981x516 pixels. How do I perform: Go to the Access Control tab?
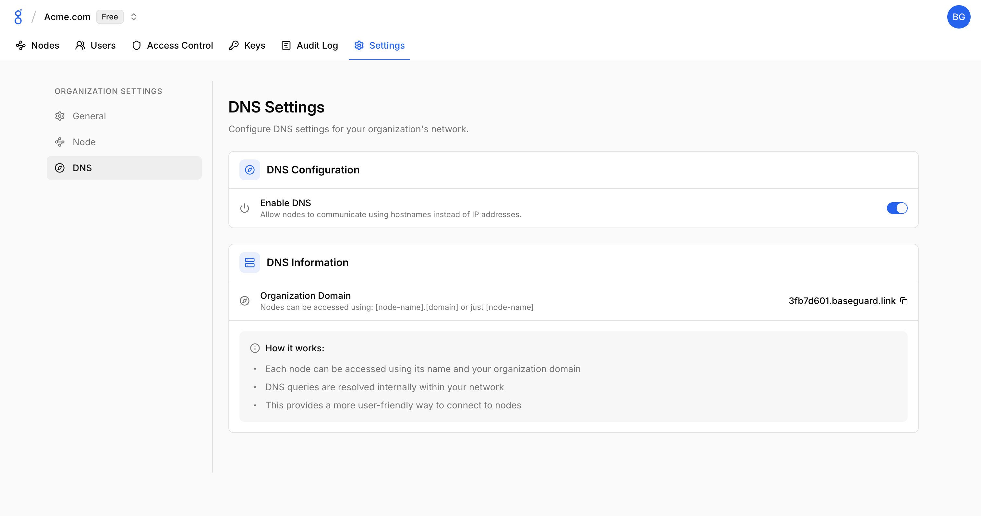point(173,46)
